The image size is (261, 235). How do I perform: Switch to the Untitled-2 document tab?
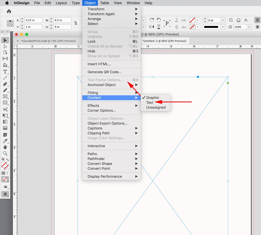(x=164, y=41)
